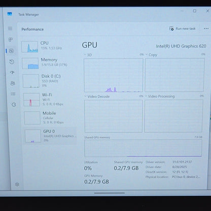Click the Performance page heading
Image resolution: width=211 pixels, height=211 pixels.
(32, 29)
